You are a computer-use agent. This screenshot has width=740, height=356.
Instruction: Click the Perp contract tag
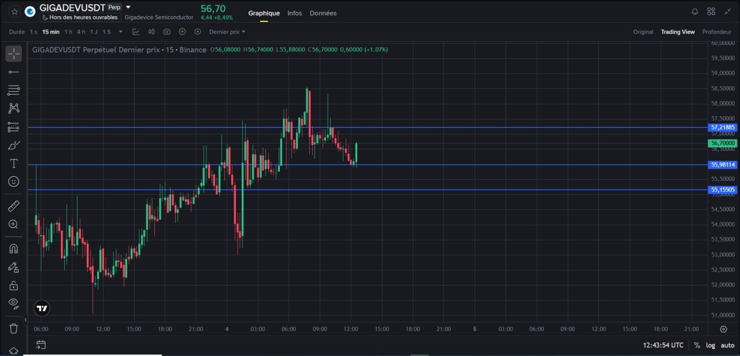pyautogui.click(x=114, y=8)
